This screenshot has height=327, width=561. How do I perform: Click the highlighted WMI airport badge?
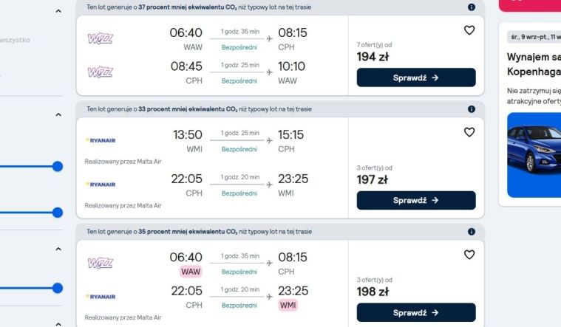[x=288, y=305]
